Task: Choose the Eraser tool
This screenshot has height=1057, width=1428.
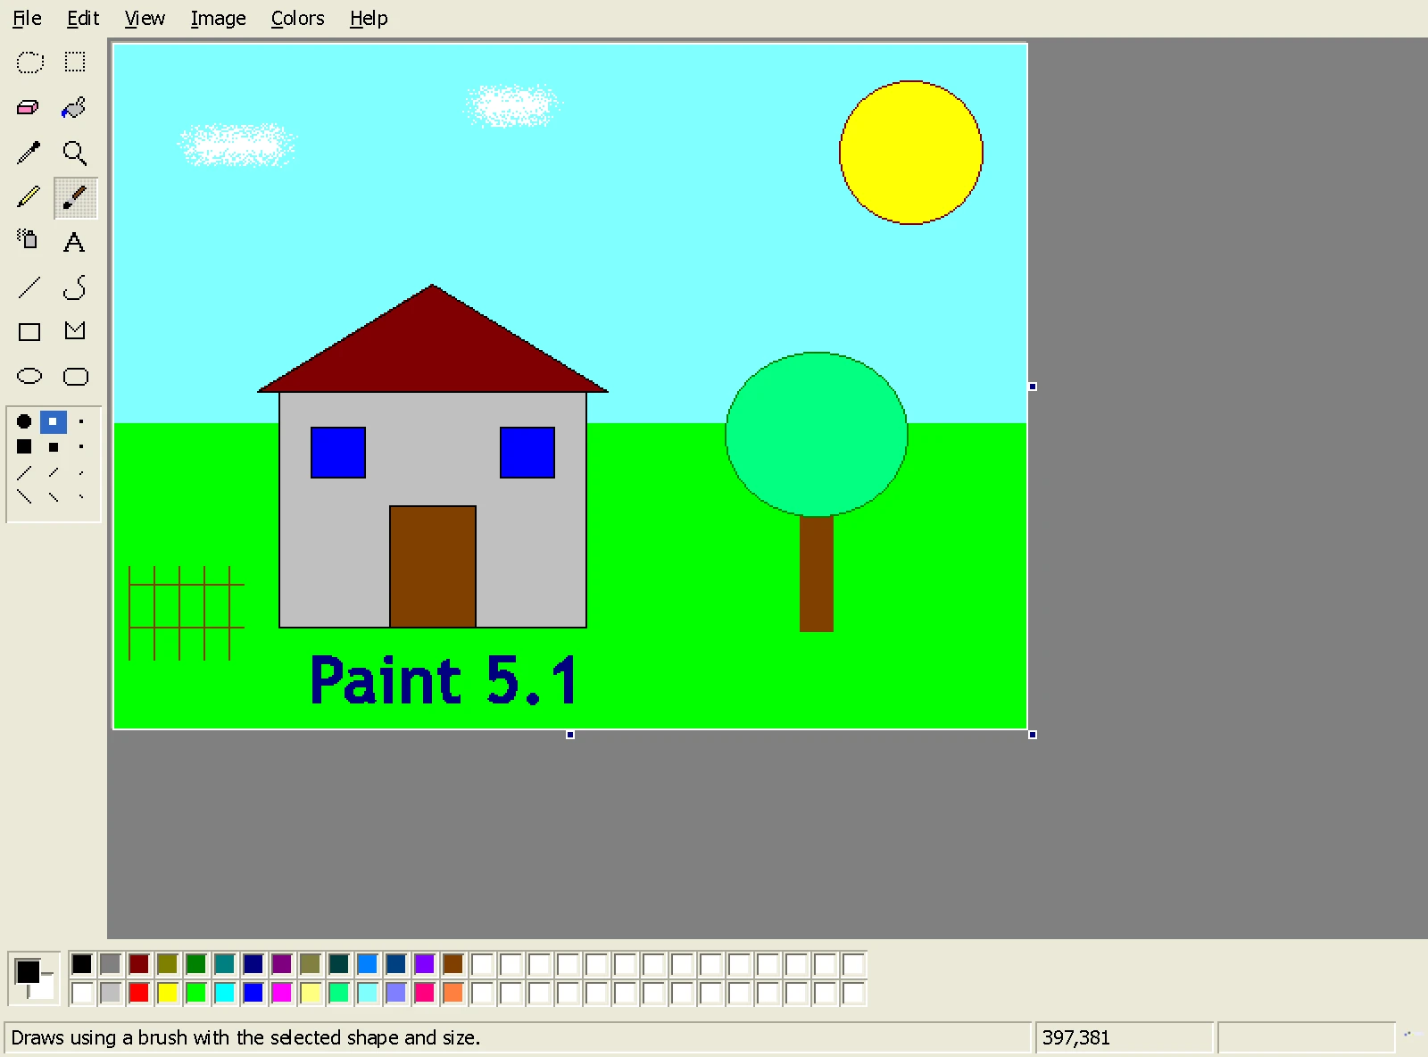Action: tap(29, 108)
